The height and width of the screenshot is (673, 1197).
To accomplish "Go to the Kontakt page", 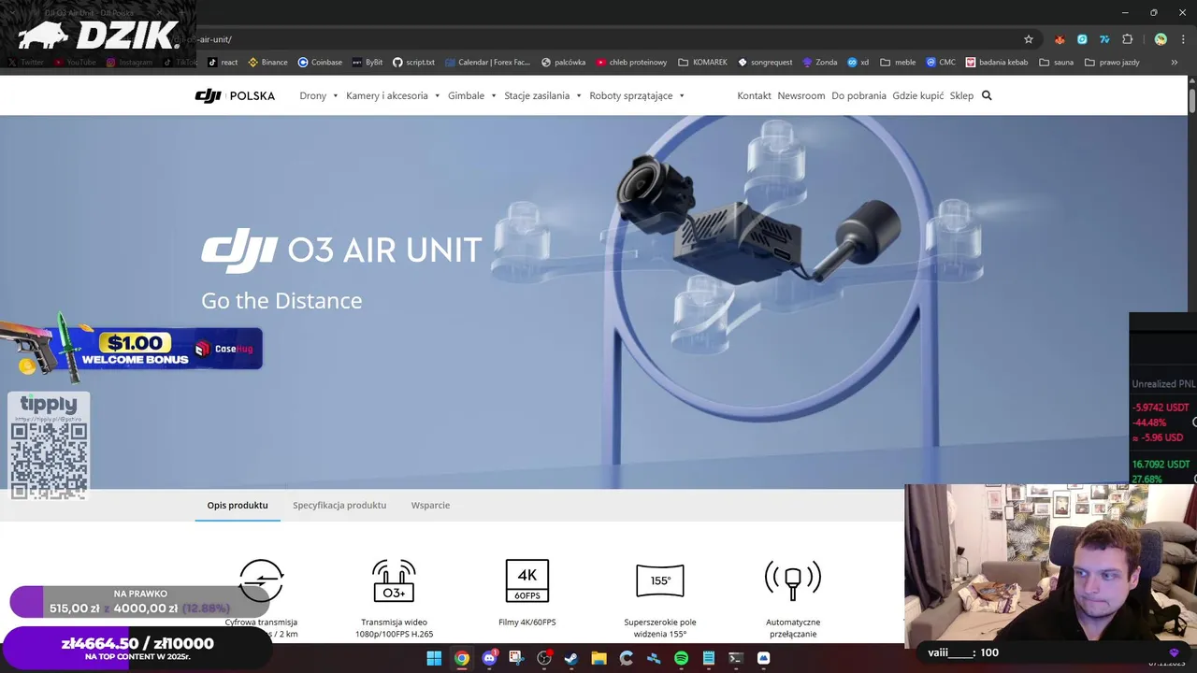I will click(754, 95).
